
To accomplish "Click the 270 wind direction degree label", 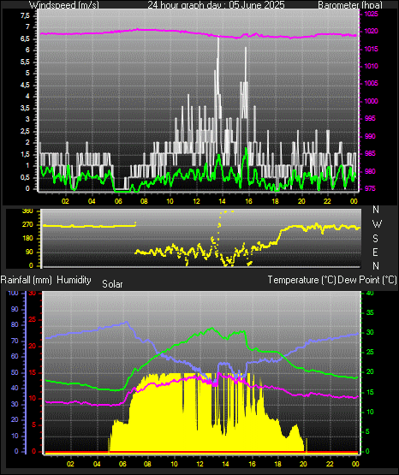I will pos(27,225).
